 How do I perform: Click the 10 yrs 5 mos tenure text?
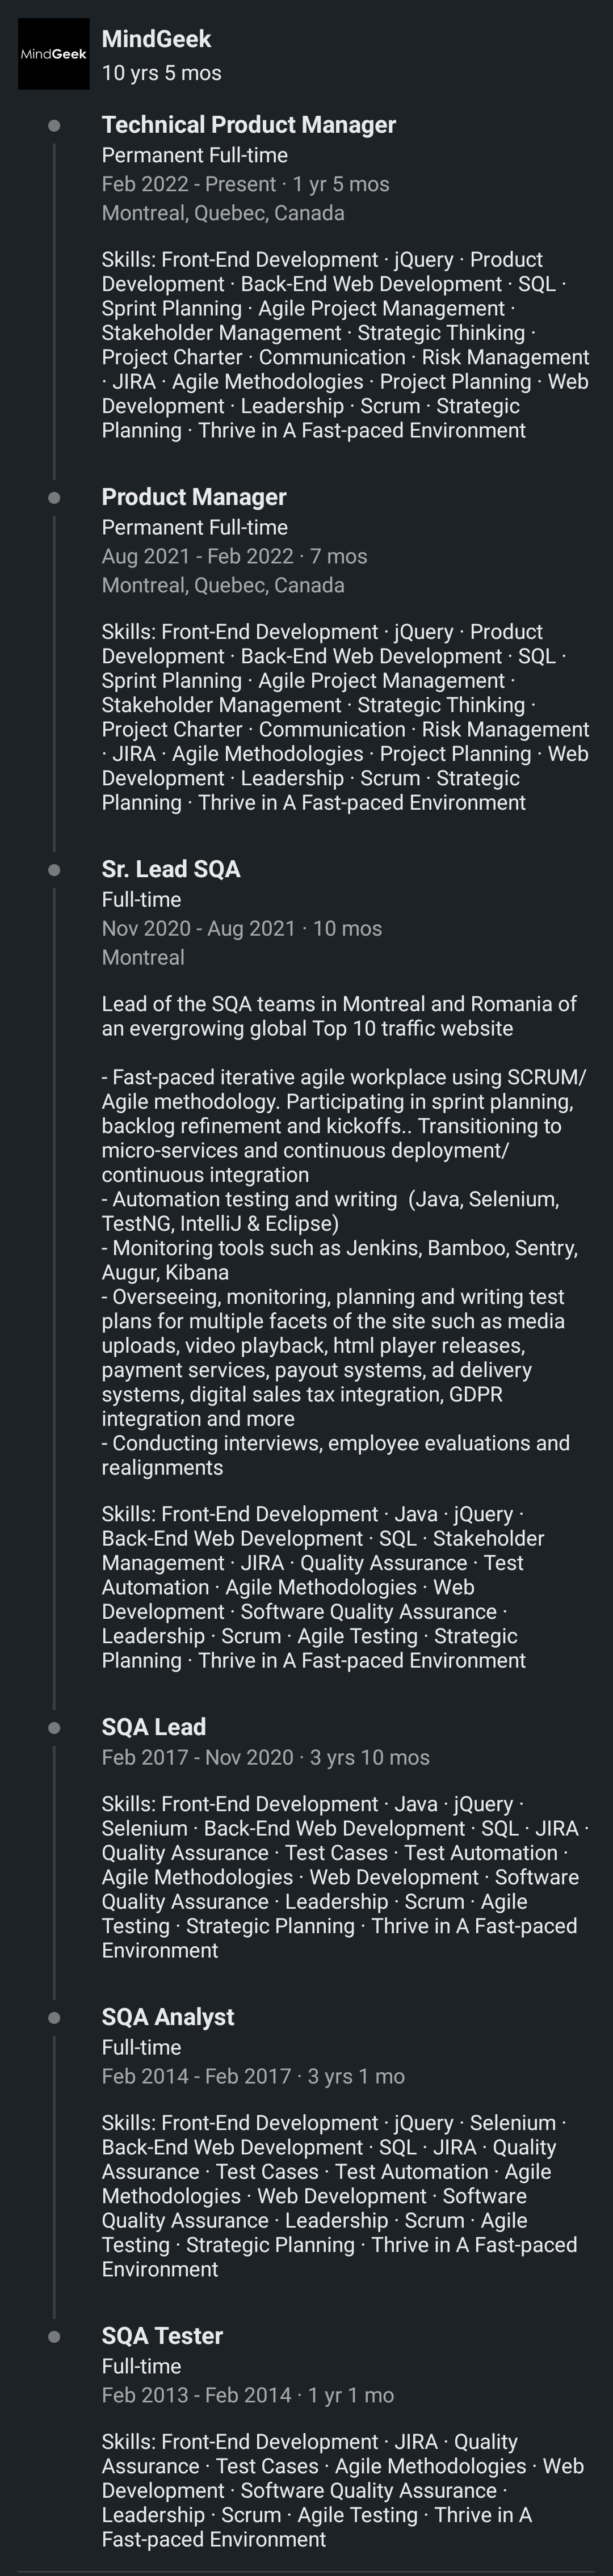point(162,73)
